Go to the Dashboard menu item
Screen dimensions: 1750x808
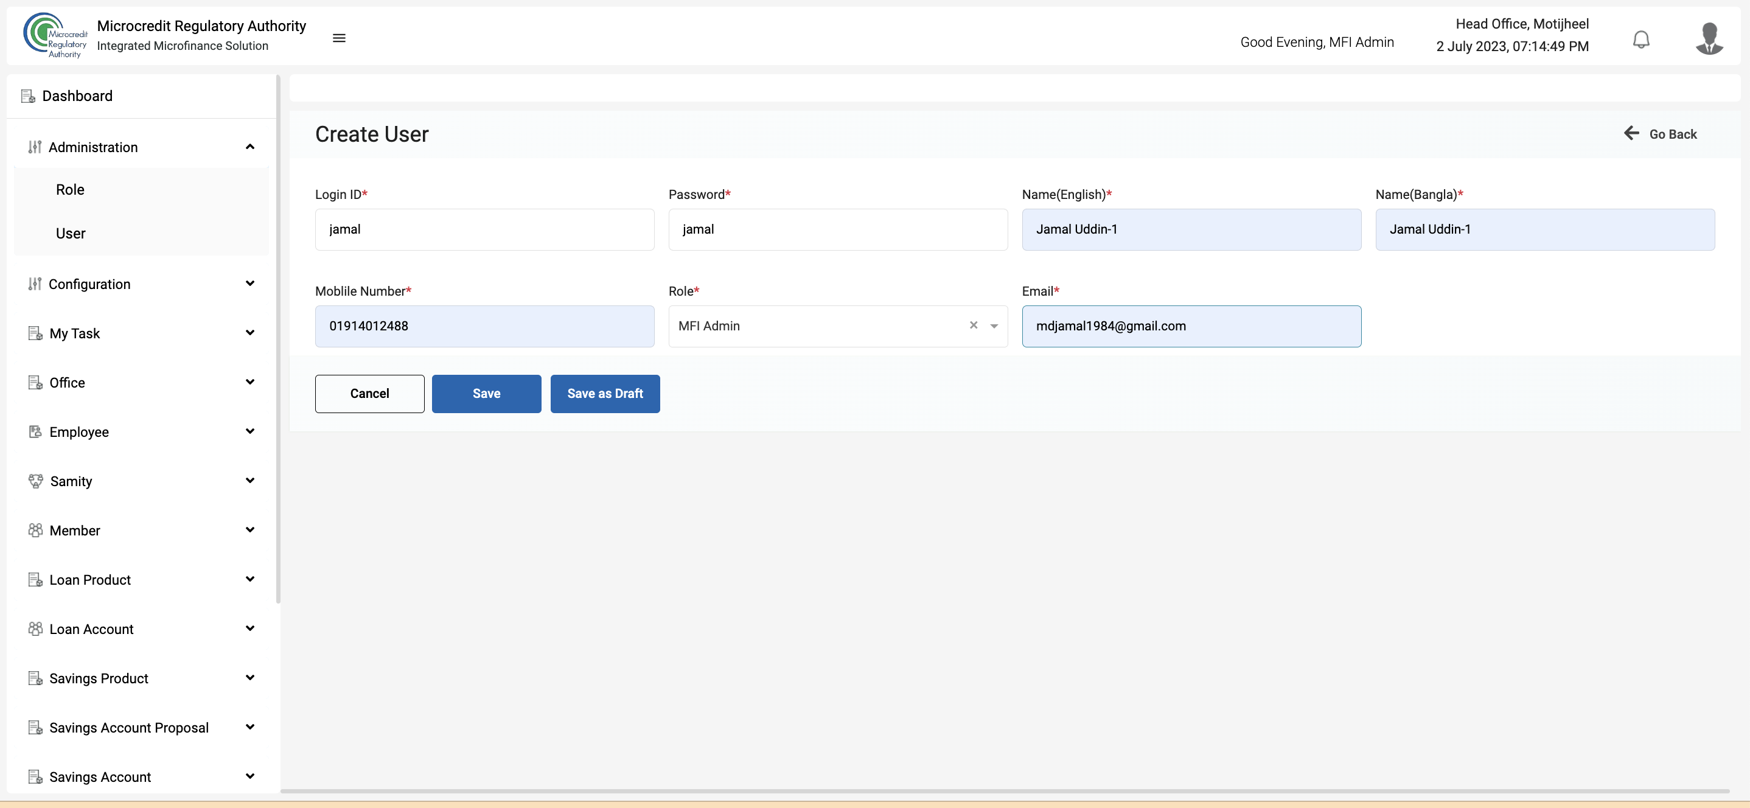(x=77, y=96)
